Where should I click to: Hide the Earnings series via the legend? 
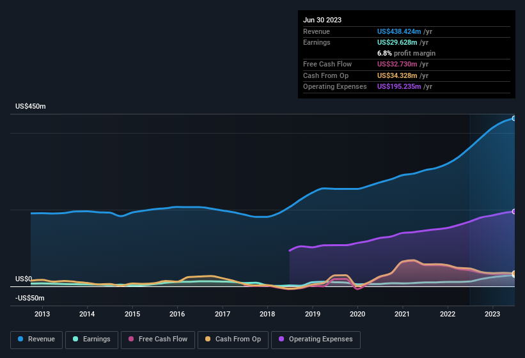pos(91,339)
